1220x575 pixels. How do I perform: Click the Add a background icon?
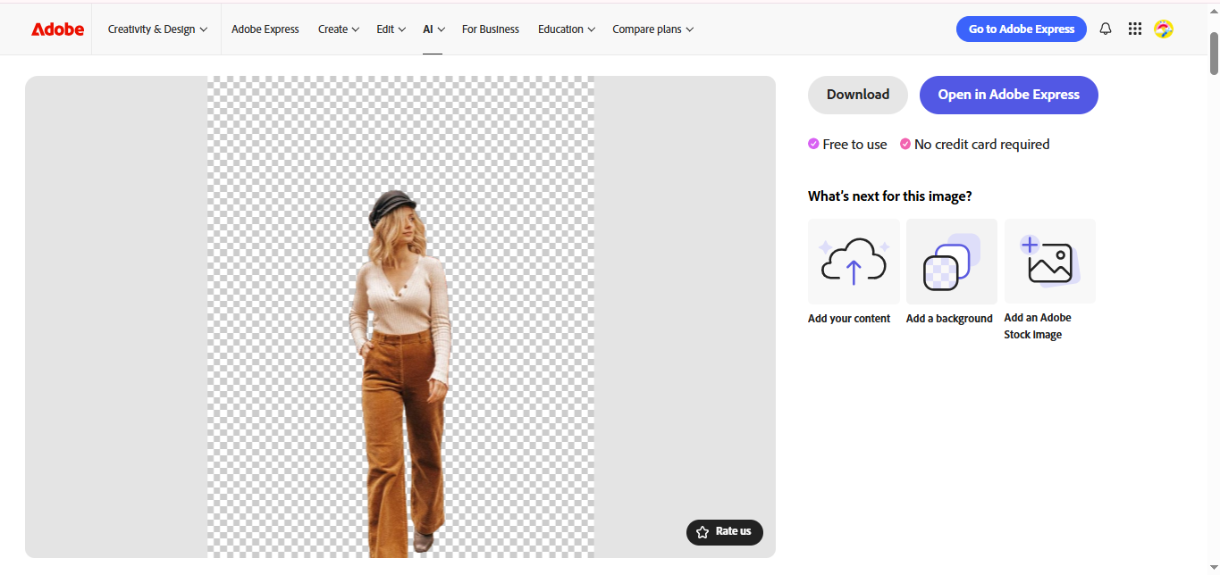[x=951, y=261]
